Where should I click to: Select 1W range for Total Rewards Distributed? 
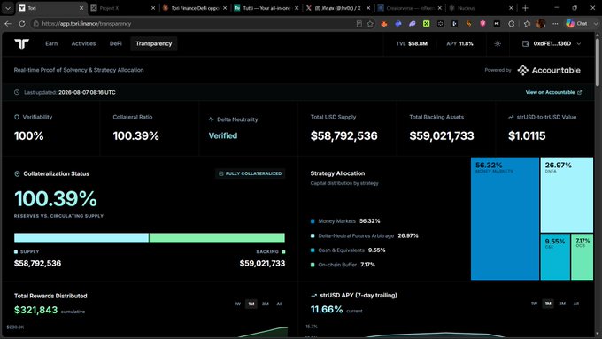(x=237, y=304)
